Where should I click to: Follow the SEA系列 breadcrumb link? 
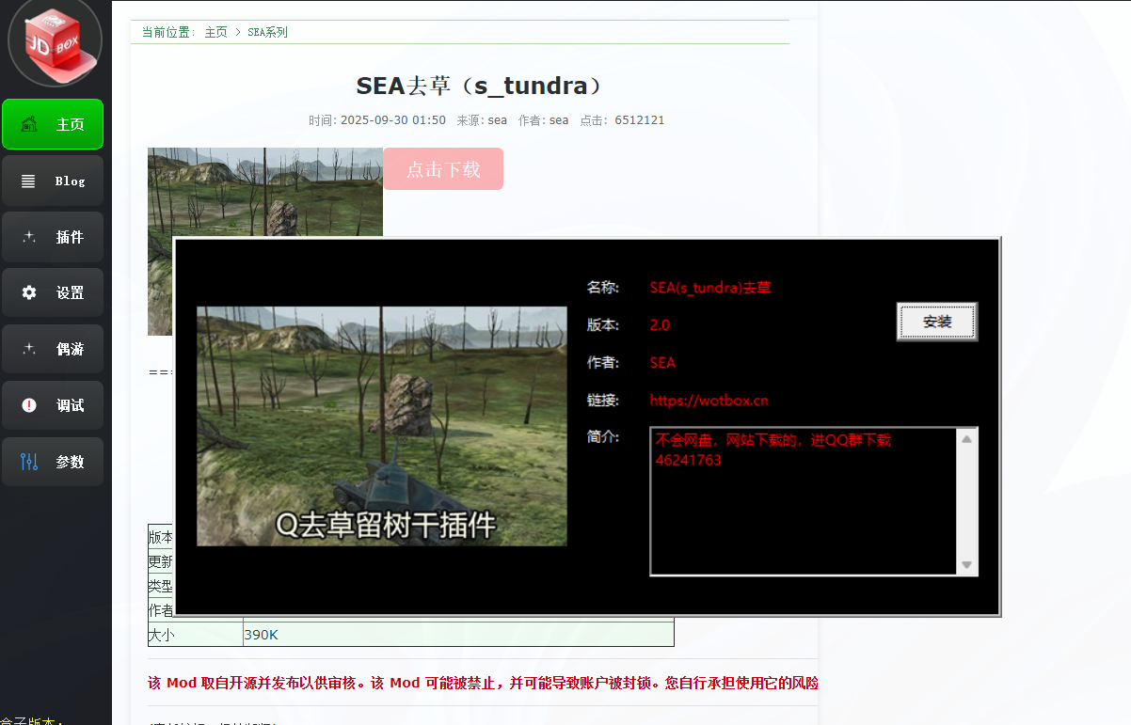coord(267,32)
